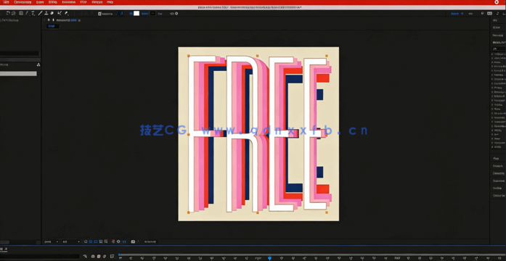The image size is (506, 261).
Task: Select the Brush tool
Action: (40, 14)
